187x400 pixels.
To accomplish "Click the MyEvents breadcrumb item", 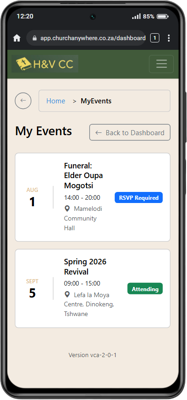I will [96, 101].
